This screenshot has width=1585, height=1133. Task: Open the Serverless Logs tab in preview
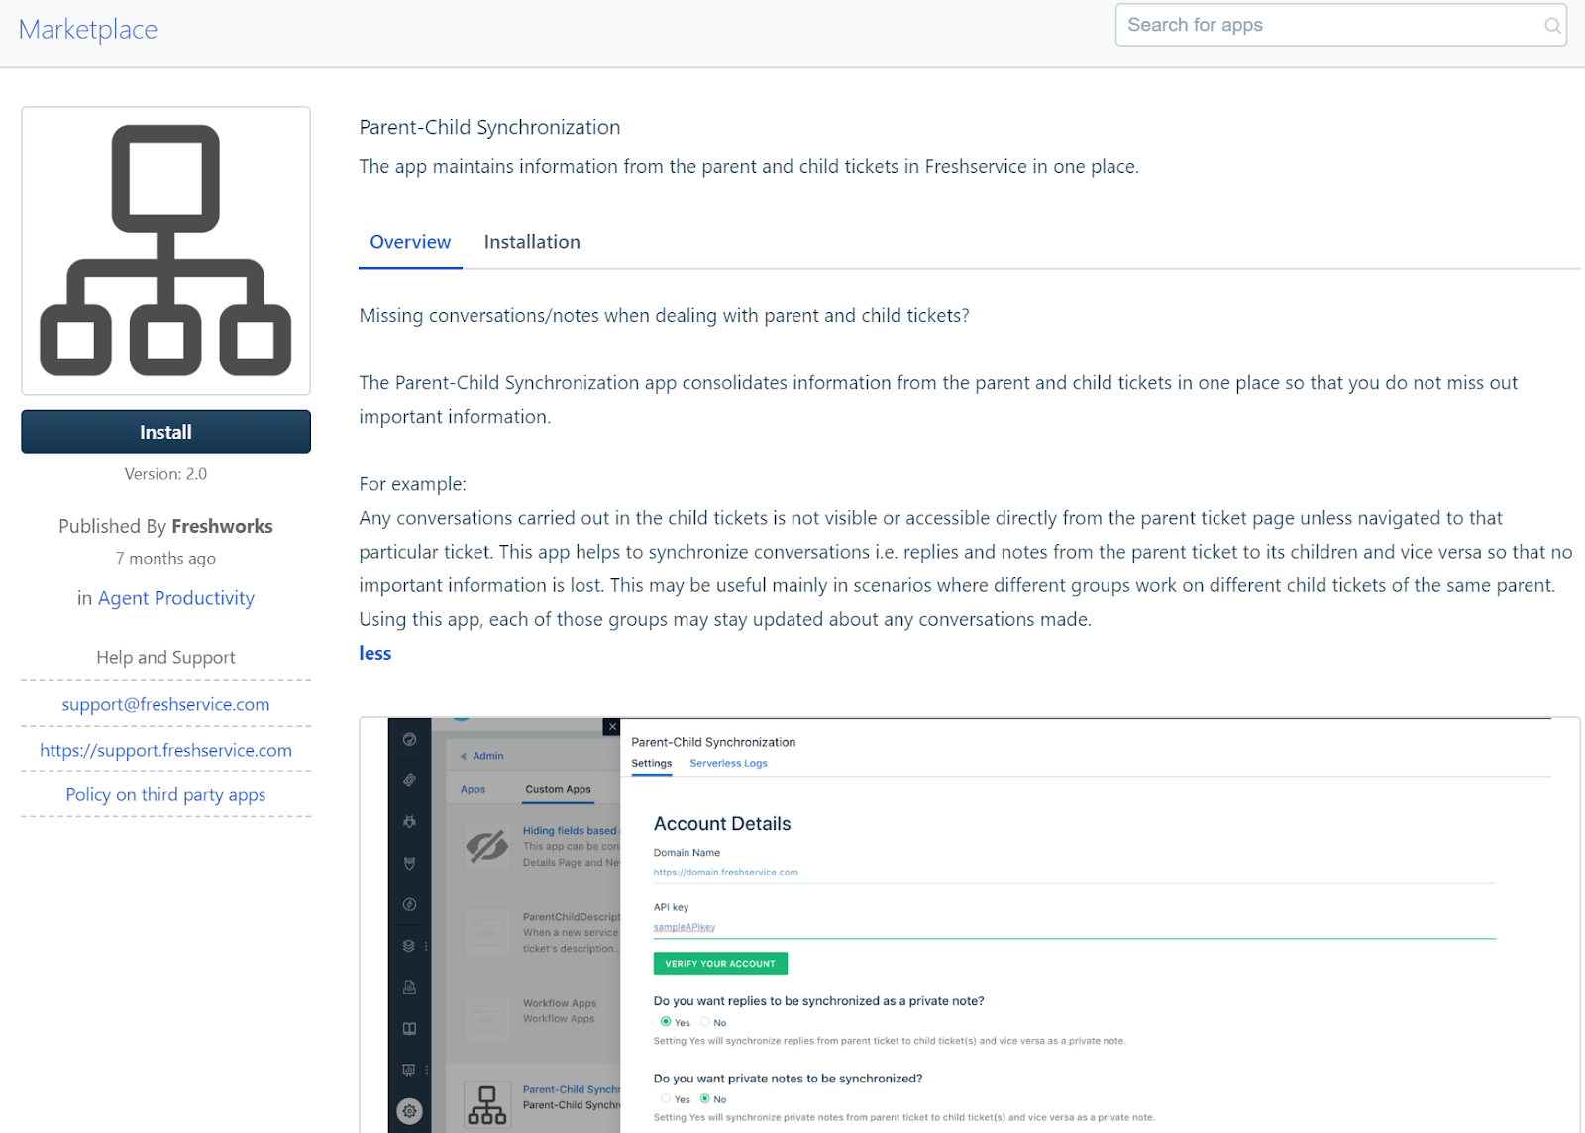coord(728,763)
